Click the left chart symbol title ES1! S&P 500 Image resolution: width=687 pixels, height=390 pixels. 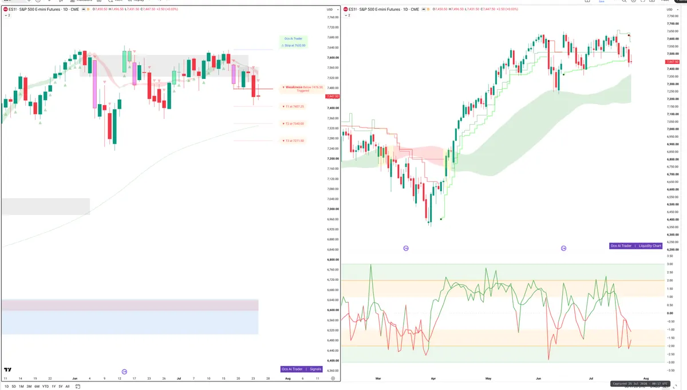(44, 9)
